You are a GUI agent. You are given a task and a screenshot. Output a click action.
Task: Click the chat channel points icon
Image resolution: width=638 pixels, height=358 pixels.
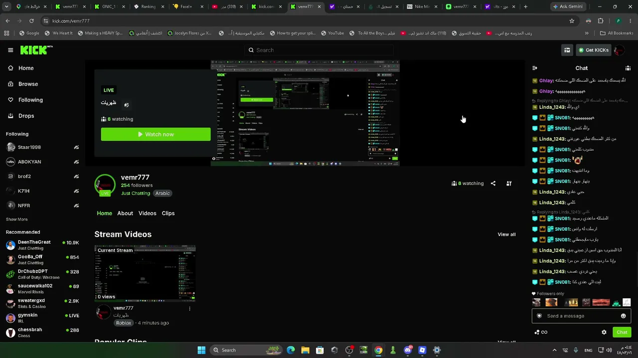coord(541,332)
